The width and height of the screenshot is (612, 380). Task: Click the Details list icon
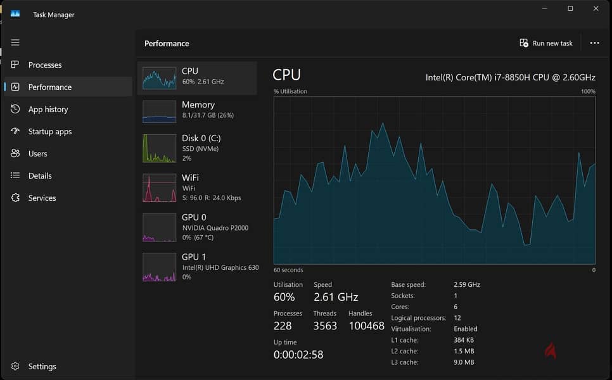pos(15,175)
